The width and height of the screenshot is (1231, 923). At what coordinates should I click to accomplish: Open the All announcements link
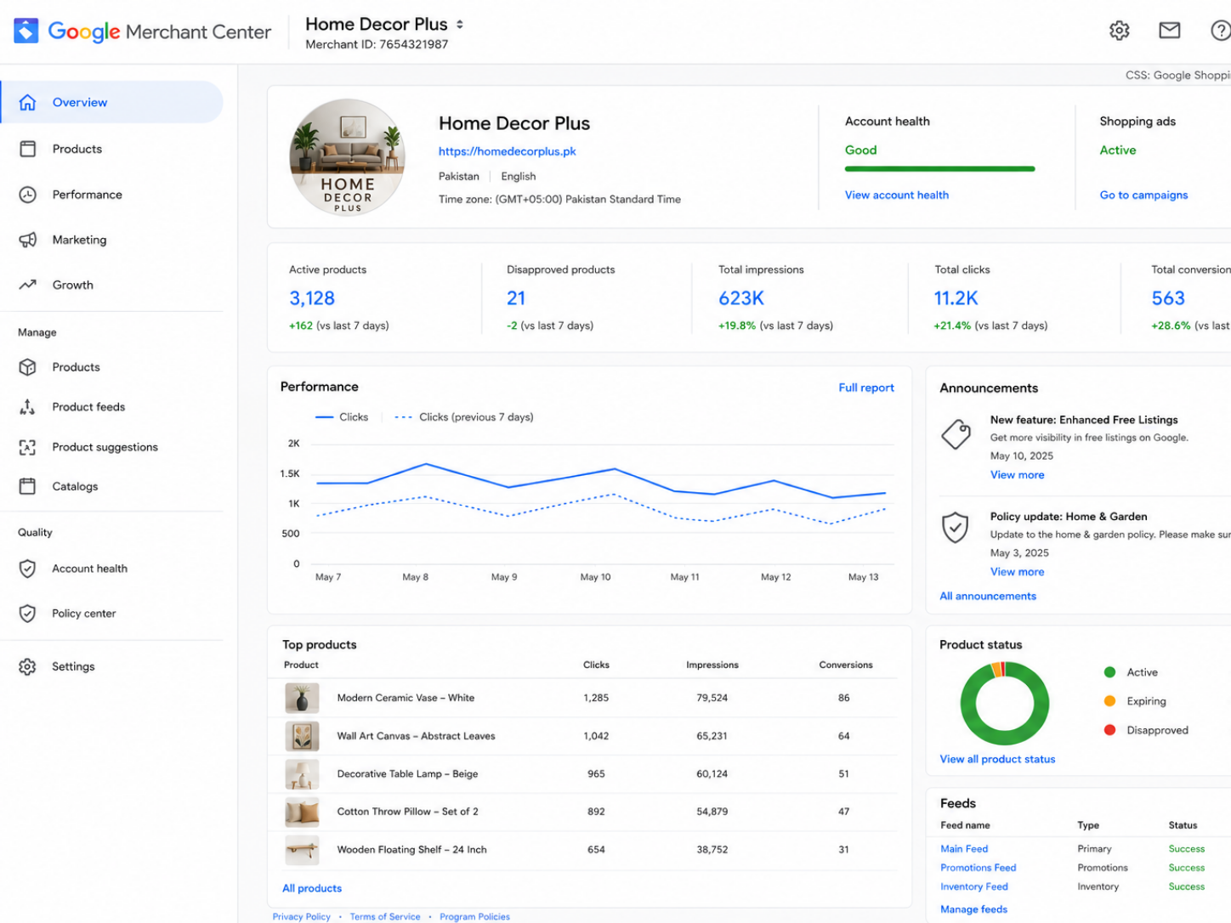pyautogui.click(x=988, y=596)
